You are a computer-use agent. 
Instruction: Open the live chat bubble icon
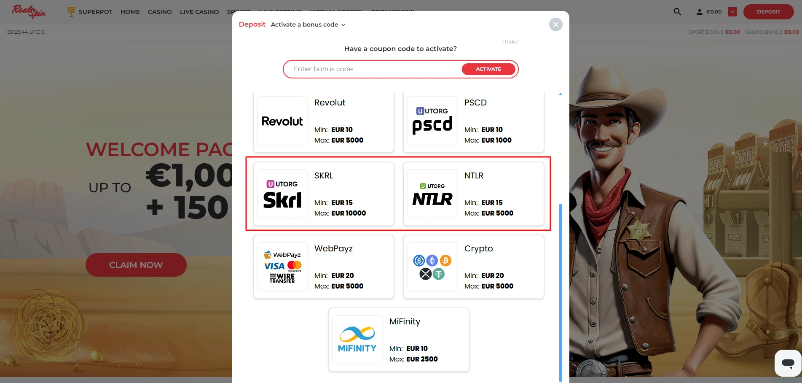click(787, 363)
